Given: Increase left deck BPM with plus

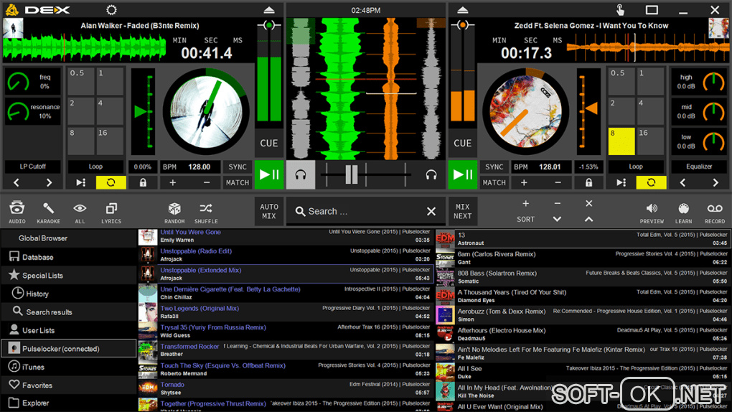Looking at the screenshot, I should (172, 182).
